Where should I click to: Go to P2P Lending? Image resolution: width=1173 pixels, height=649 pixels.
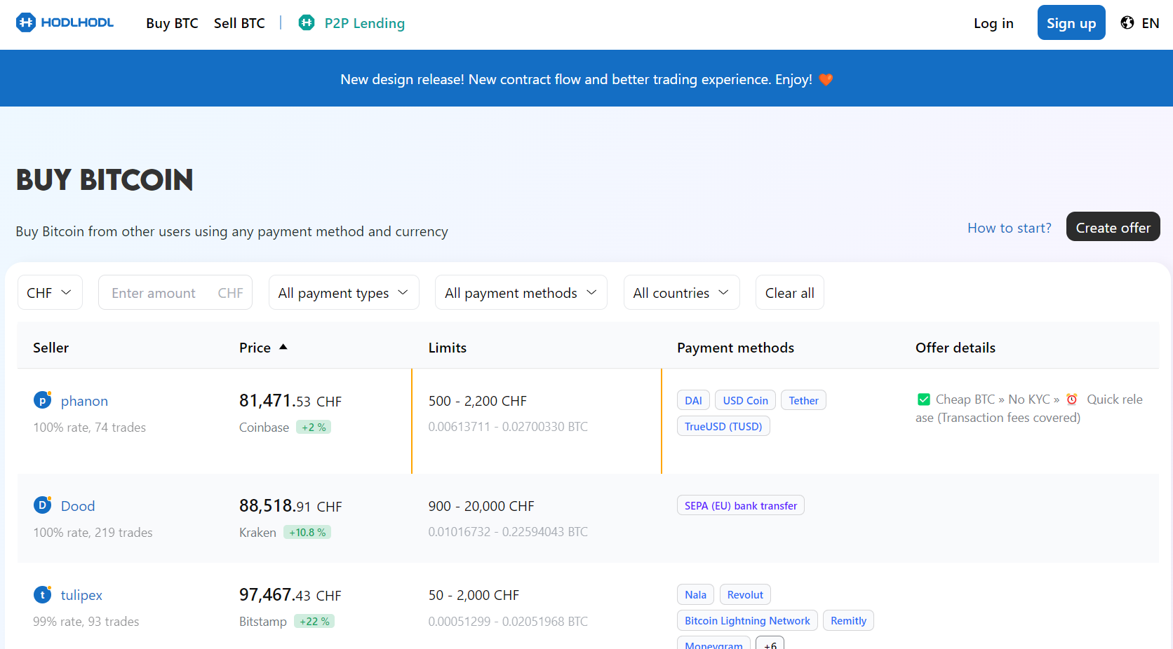tap(364, 23)
